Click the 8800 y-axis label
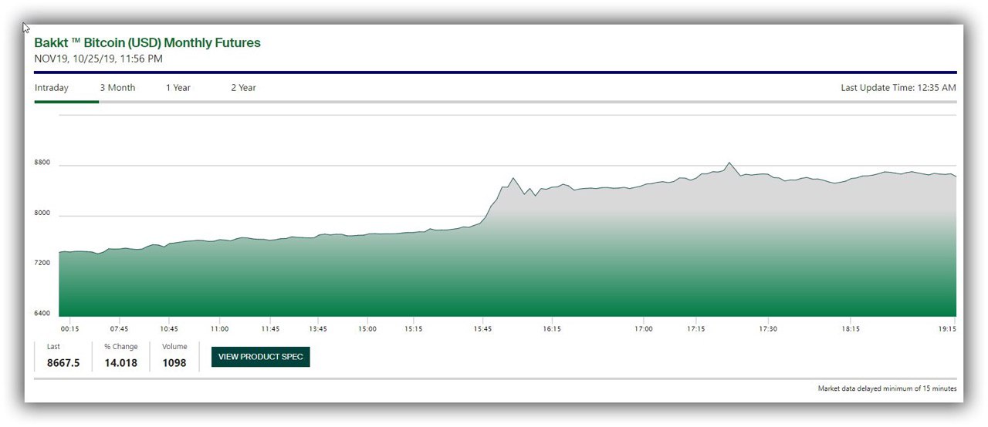The width and height of the screenshot is (988, 427). click(x=42, y=163)
